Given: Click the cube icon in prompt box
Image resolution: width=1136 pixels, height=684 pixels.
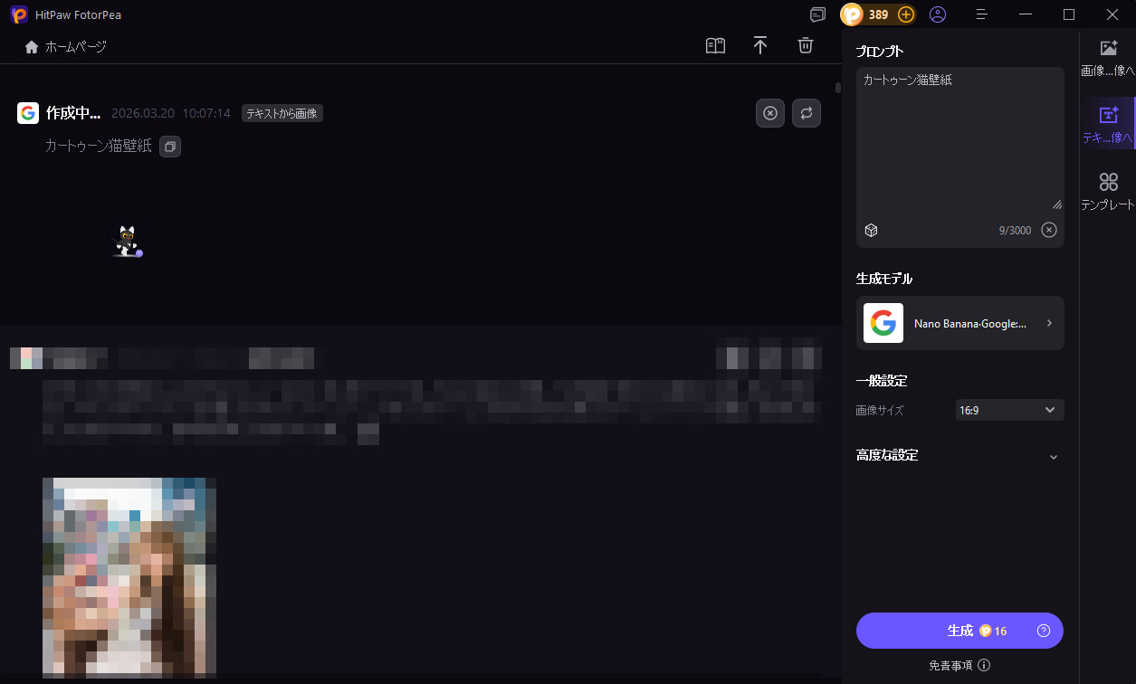Looking at the screenshot, I should (871, 230).
